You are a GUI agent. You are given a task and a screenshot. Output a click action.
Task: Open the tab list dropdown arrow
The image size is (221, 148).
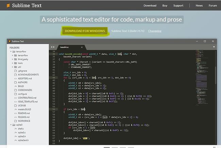point(214,47)
